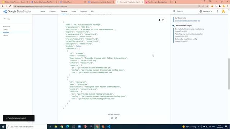The image size is (230, 129).
Task: Click the Google Data Studio logo
Action: click(x=17, y=11)
